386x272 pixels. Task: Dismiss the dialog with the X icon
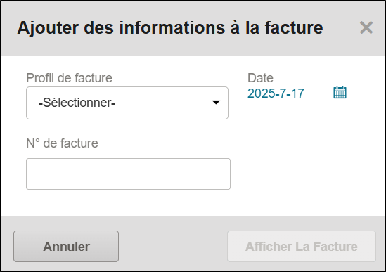click(366, 27)
